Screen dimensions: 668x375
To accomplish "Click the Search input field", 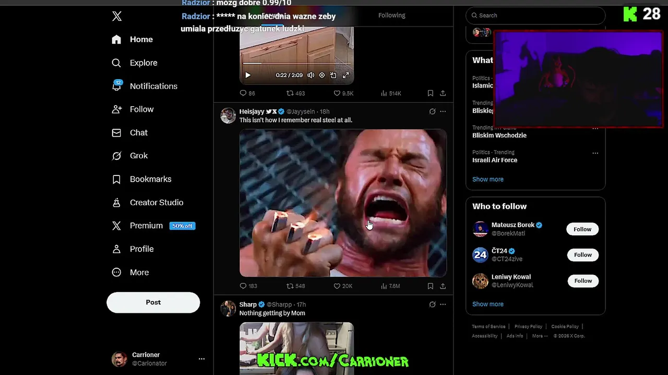I will click(535, 15).
